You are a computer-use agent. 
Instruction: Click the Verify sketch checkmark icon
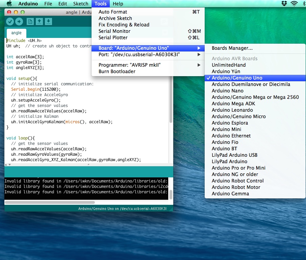coord(10,22)
